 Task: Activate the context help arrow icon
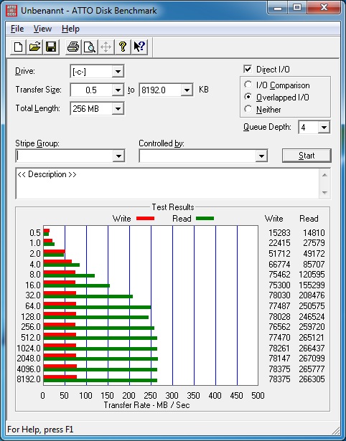coord(139,47)
